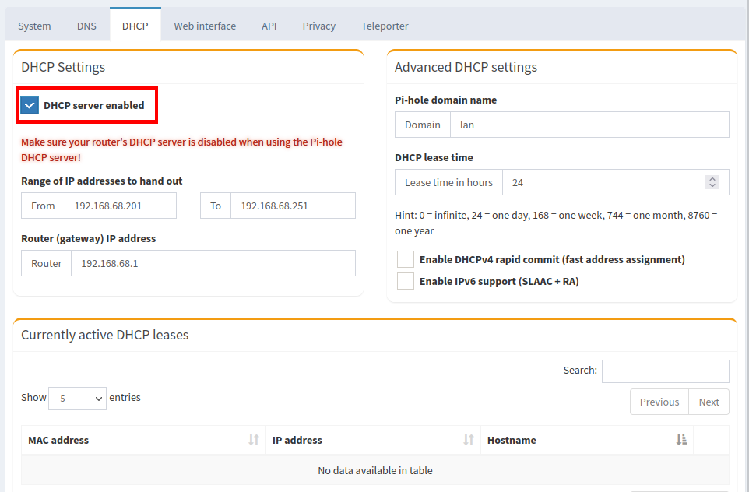The width and height of the screenshot is (749, 492).
Task: Click the Next pagination button
Action: [709, 402]
